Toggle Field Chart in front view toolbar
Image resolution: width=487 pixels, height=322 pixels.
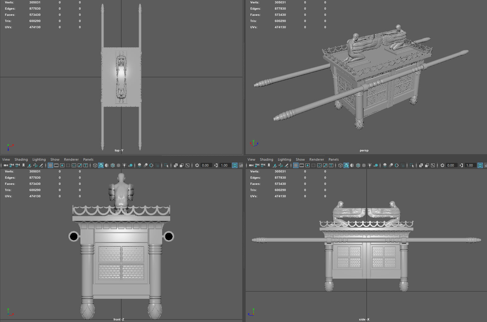pos(74,165)
